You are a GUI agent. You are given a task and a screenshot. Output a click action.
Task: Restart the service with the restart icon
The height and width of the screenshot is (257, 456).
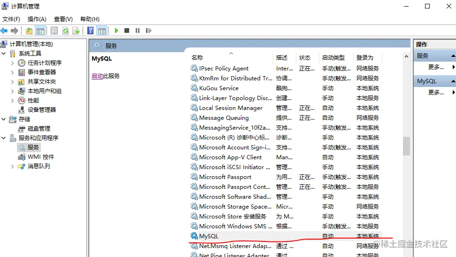[148, 31]
